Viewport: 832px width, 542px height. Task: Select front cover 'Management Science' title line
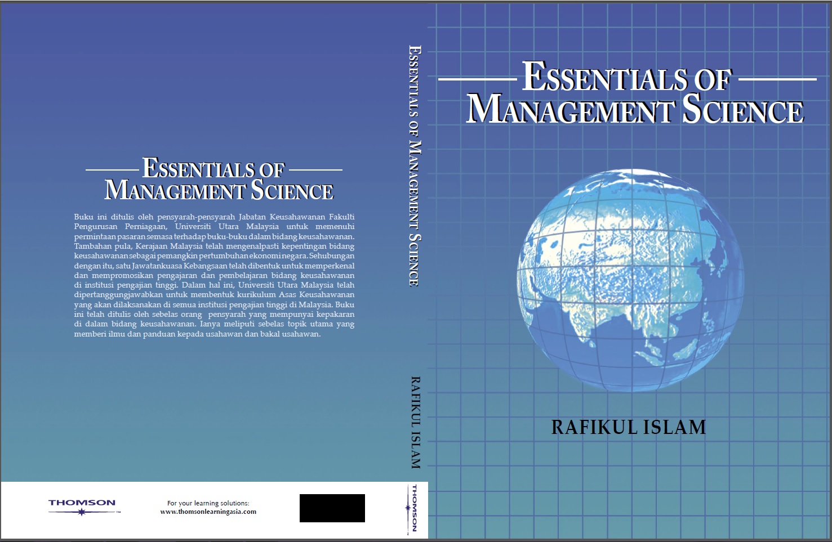(x=635, y=110)
